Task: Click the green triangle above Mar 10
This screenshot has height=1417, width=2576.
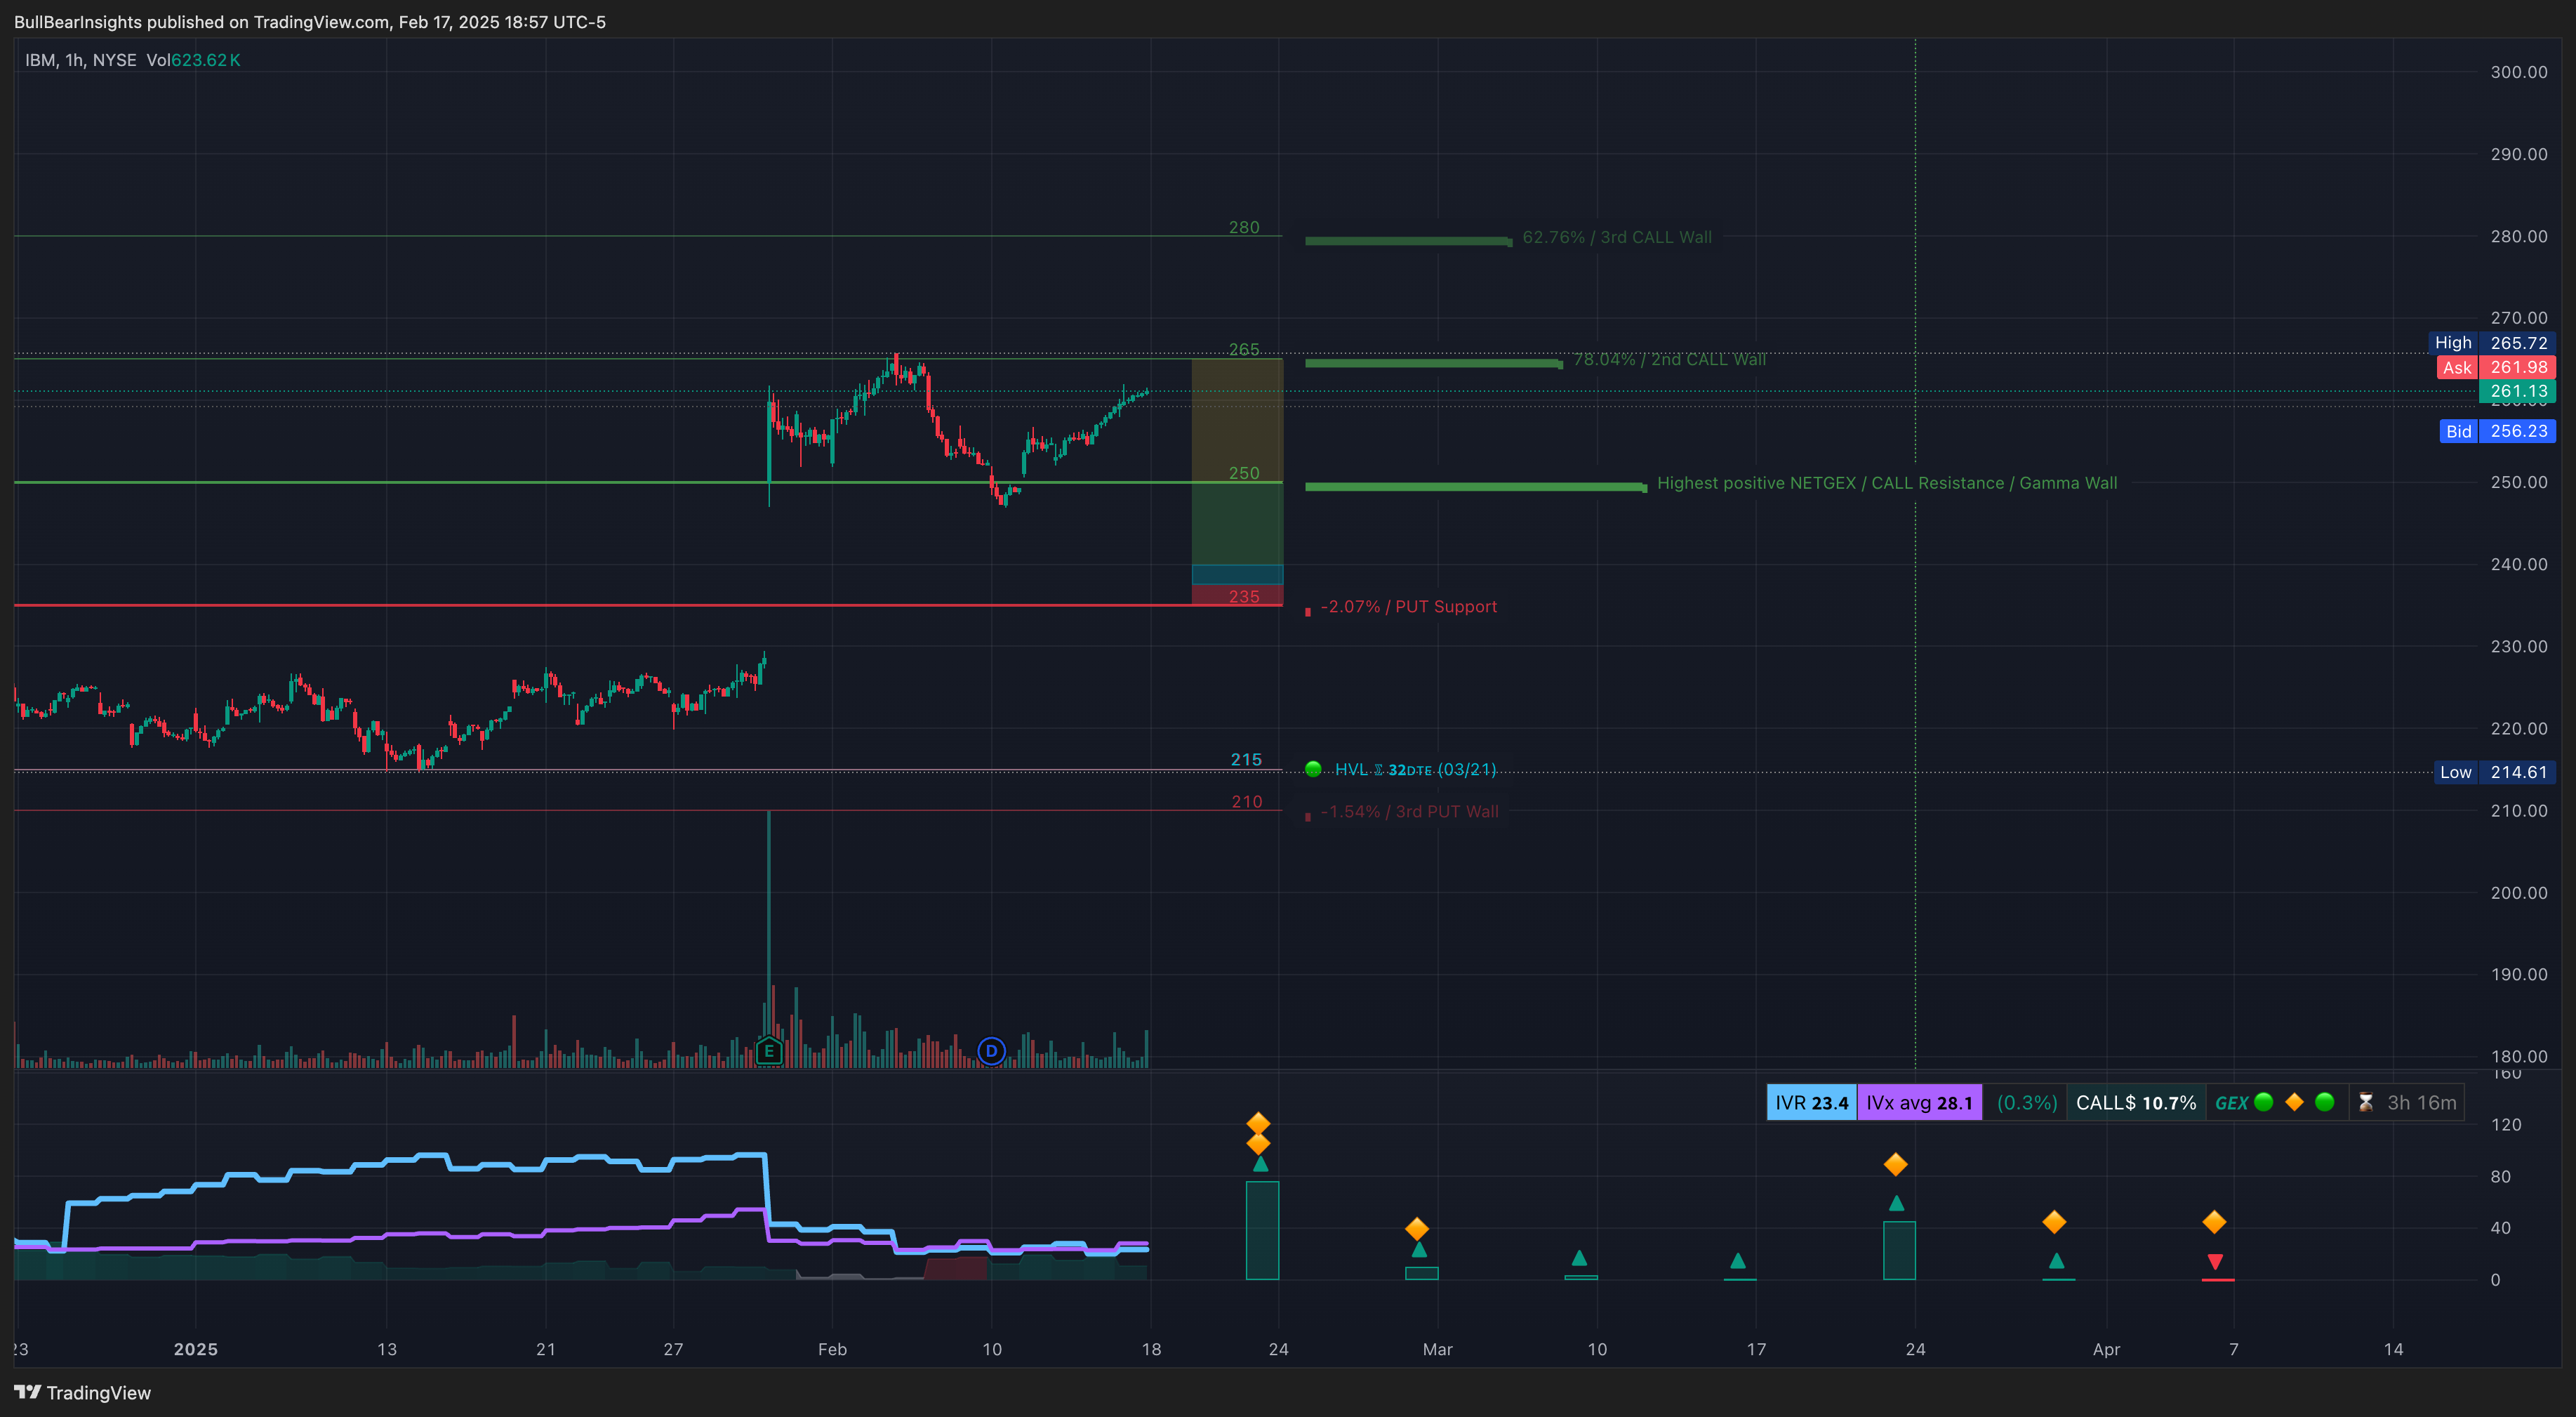Action: [x=1579, y=1258]
